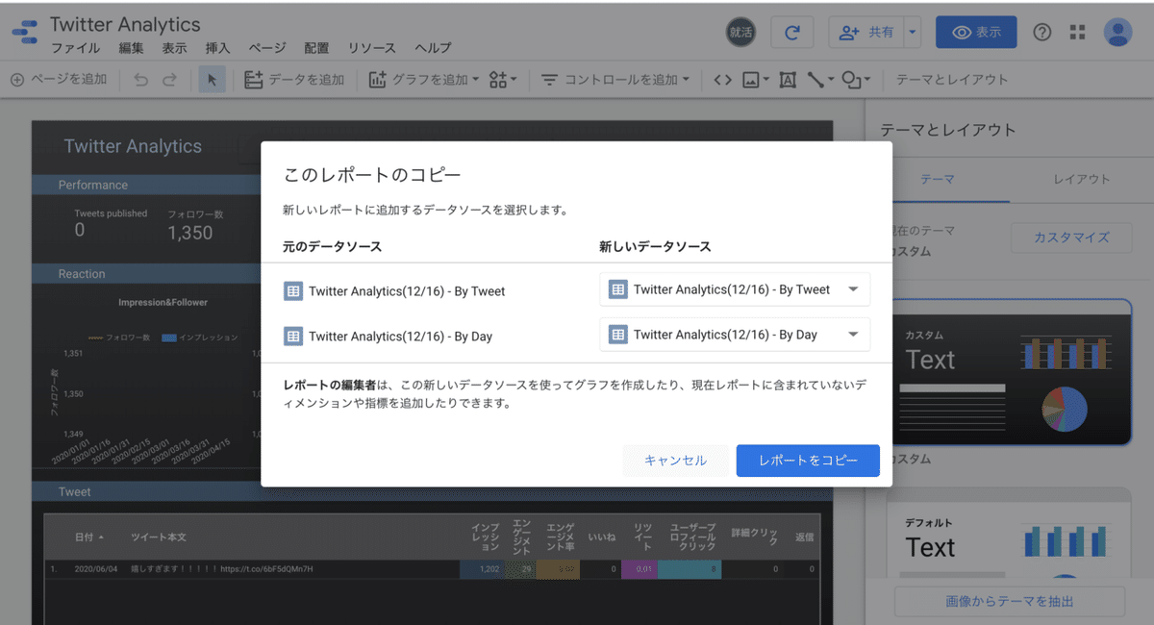
Task: Select the text box tool icon
Action: 788,80
